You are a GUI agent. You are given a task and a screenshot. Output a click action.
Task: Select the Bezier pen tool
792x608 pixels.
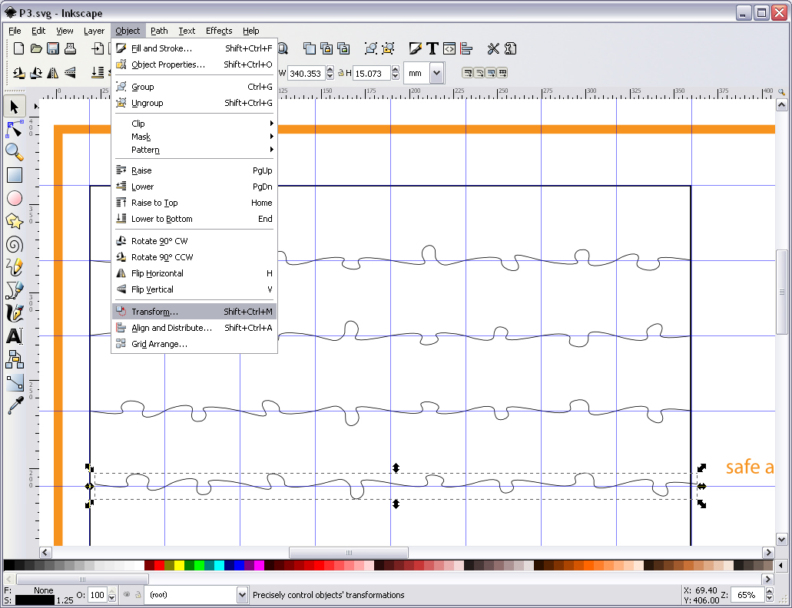tap(15, 291)
